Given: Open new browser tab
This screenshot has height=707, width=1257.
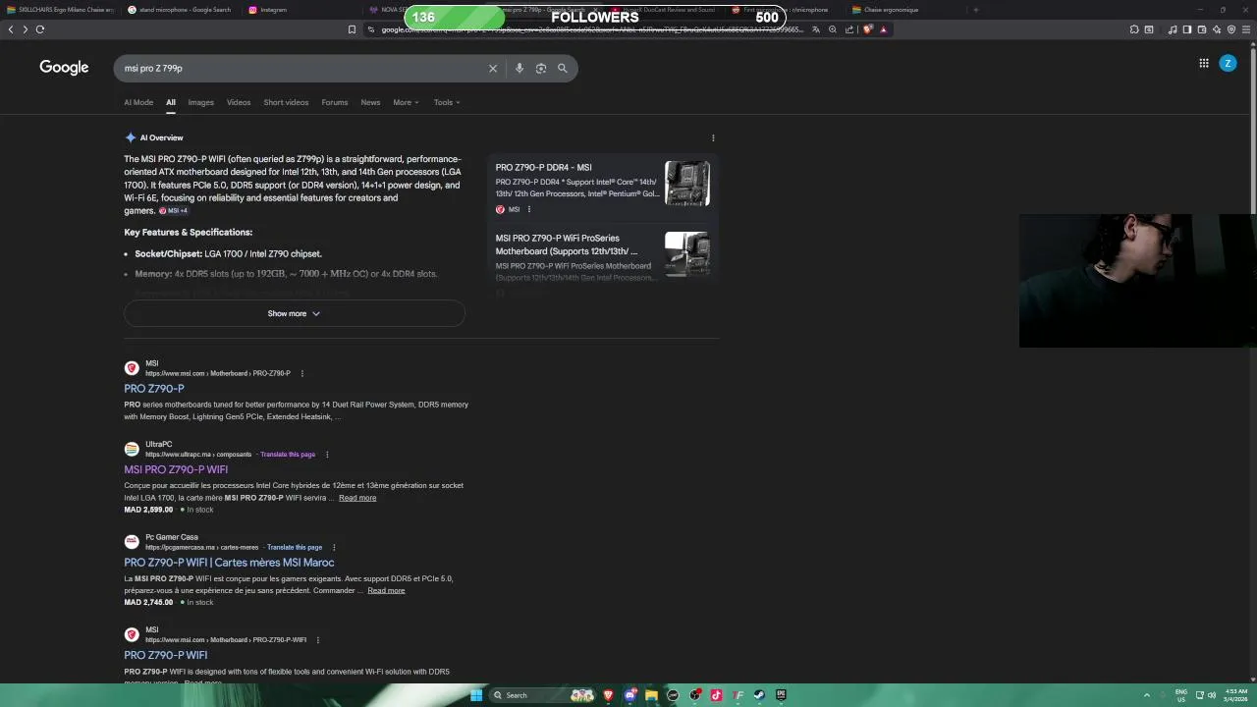Looking at the screenshot, I should pyautogui.click(x=975, y=10).
